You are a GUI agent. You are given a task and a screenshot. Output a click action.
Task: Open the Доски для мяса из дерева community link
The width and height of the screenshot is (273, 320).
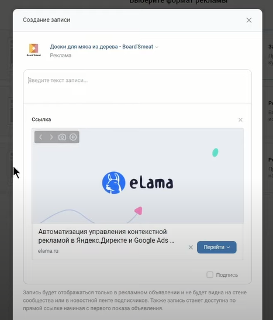click(102, 47)
